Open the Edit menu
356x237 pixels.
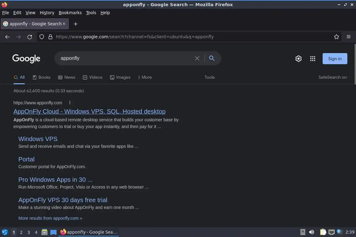pyautogui.click(x=17, y=13)
